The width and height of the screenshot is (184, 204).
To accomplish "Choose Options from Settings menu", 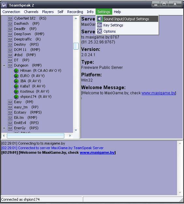I will 127,31.
